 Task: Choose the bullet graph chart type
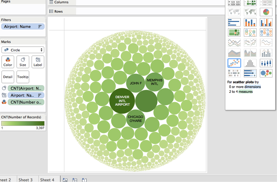point(250,73)
